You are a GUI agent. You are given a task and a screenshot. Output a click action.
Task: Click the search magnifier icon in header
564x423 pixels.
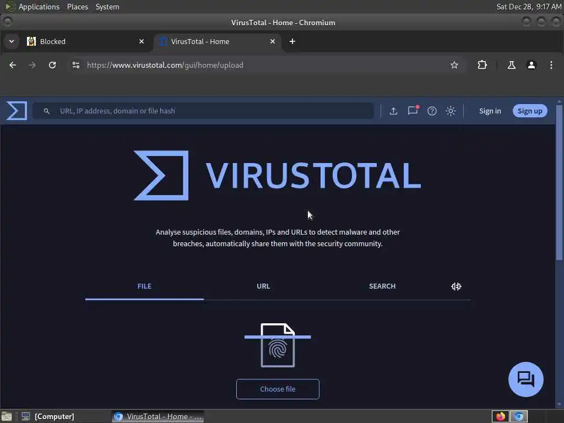pyautogui.click(x=46, y=111)
